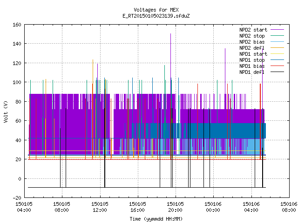This screenshot has width=298, height=223.
Task: Click the E_RT20150105023139.sfduZ filename subtitle
Action: (x=156, y=16)
